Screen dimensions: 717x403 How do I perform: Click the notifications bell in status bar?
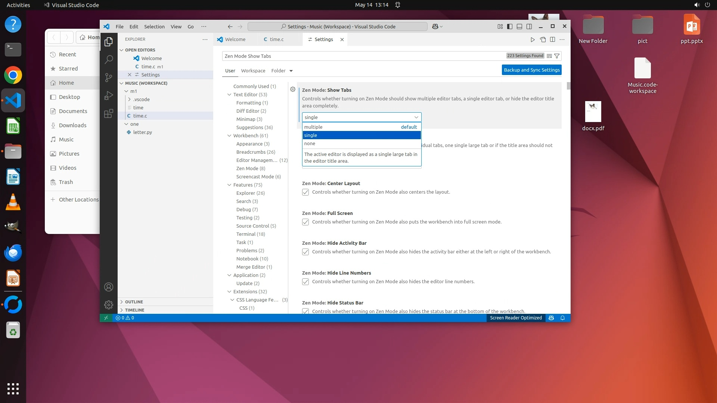[562, 318]
